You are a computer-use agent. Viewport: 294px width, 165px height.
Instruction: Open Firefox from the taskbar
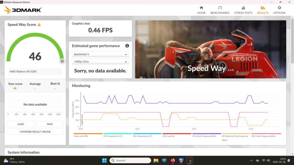(173, 161)
